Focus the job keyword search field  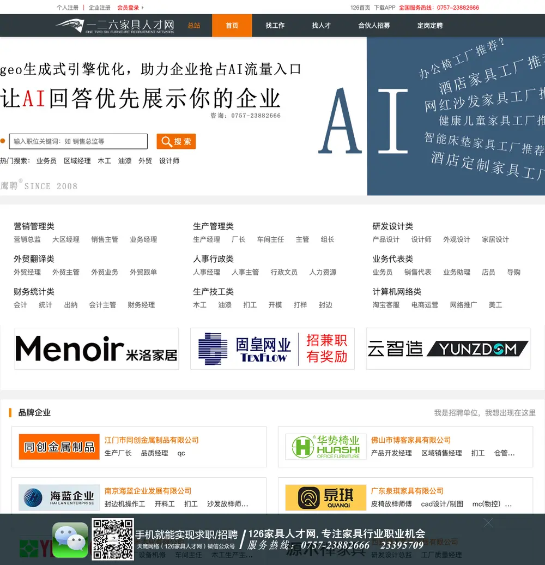[78, 141]
